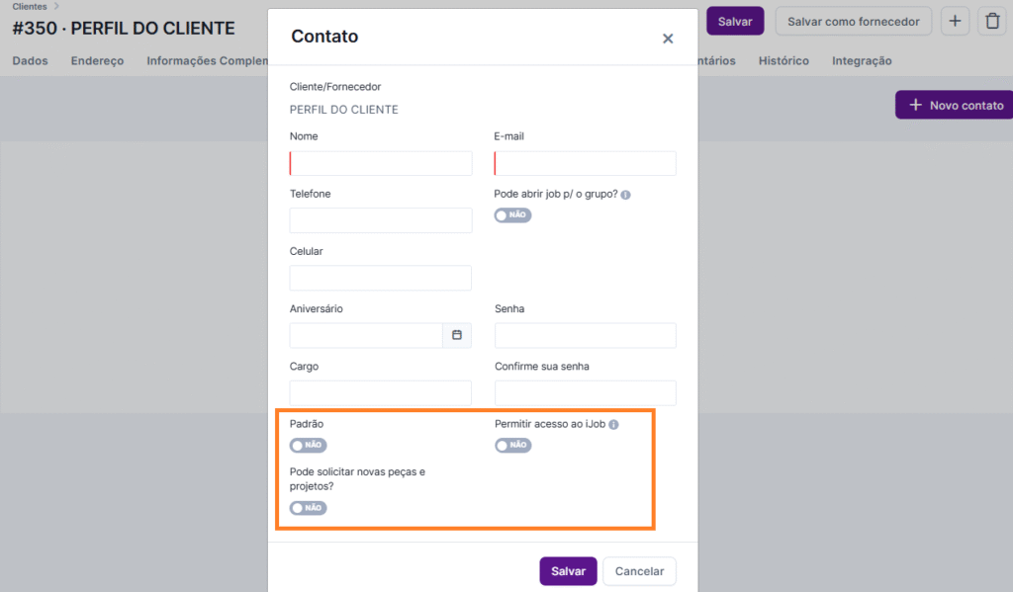Open the Integração tab
The image size is (1013, 592).
862,61
